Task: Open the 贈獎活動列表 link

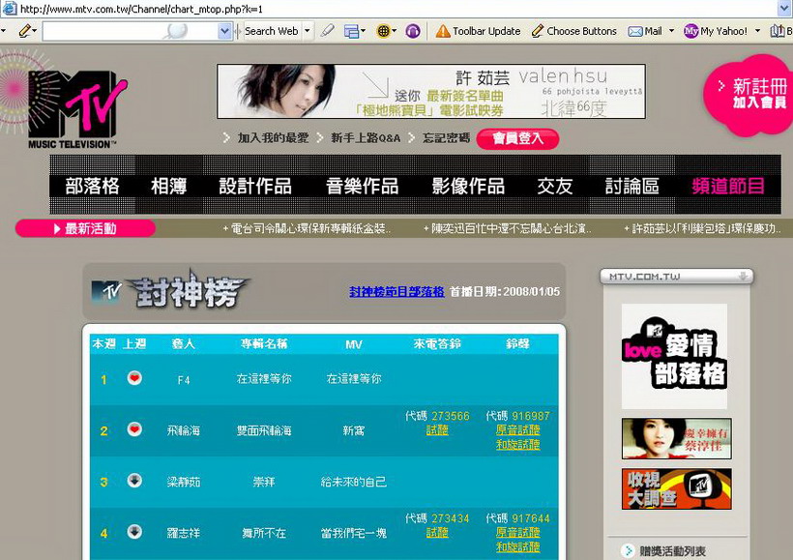Action: coord(672,551)
